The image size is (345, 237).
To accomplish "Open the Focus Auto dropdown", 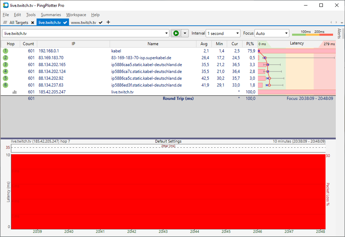I will pos(272,33).
